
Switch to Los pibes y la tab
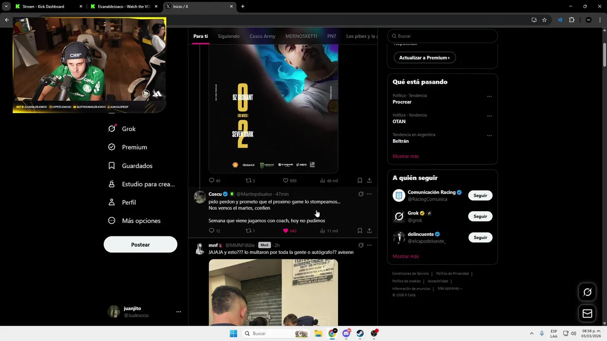click(362, 36)
